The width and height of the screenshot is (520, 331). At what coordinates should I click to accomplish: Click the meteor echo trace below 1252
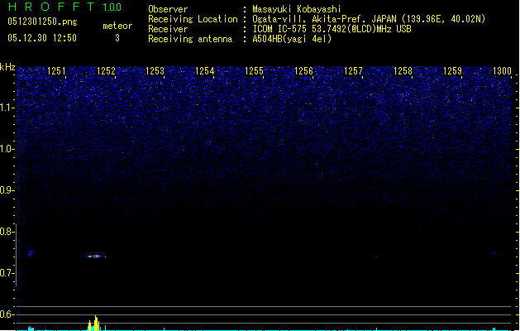click(96, 257)
